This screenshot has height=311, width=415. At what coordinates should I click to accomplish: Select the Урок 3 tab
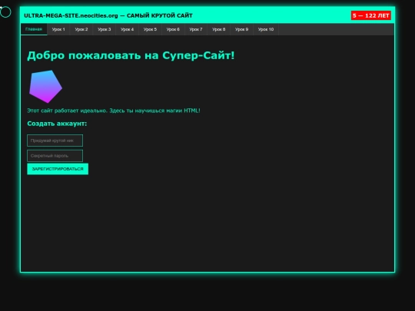[105, 29]
